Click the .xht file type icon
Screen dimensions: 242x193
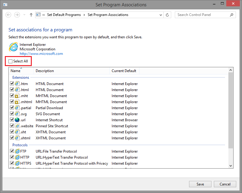click(x=17, y=132)
